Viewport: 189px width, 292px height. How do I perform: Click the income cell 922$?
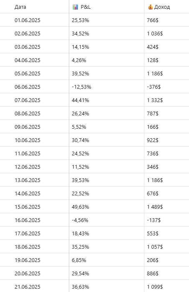click(153, 140)
